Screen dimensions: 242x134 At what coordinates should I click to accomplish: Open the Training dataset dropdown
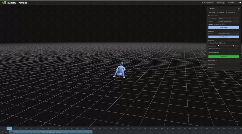click(x=228, y=18)
